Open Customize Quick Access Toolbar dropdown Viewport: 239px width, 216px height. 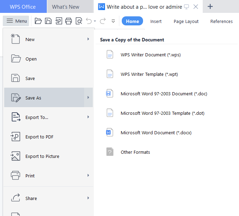(x=113, y=21)
